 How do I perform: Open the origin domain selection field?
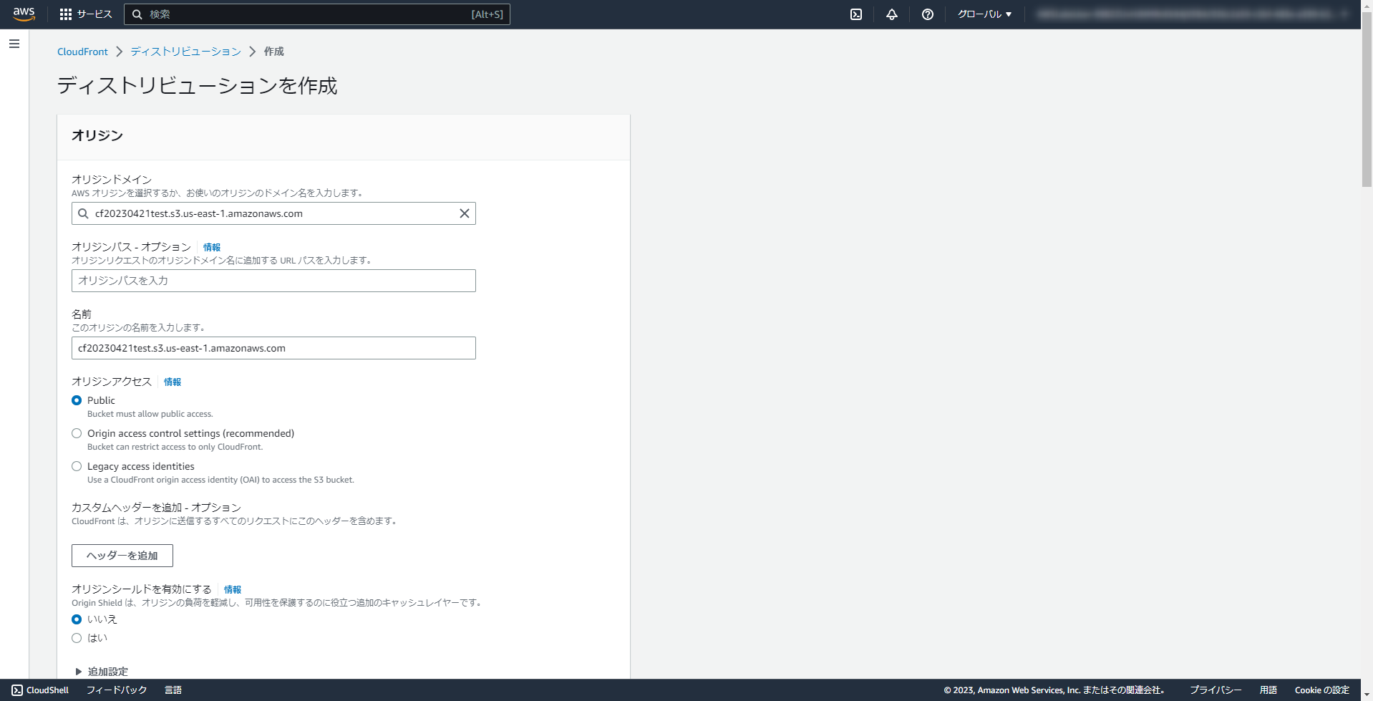(273, 213)
